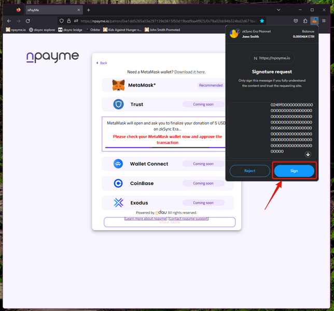Screen dimensions: 334x311
Task: Close the nPayMe browser tab
Action: tap(79, 10)
